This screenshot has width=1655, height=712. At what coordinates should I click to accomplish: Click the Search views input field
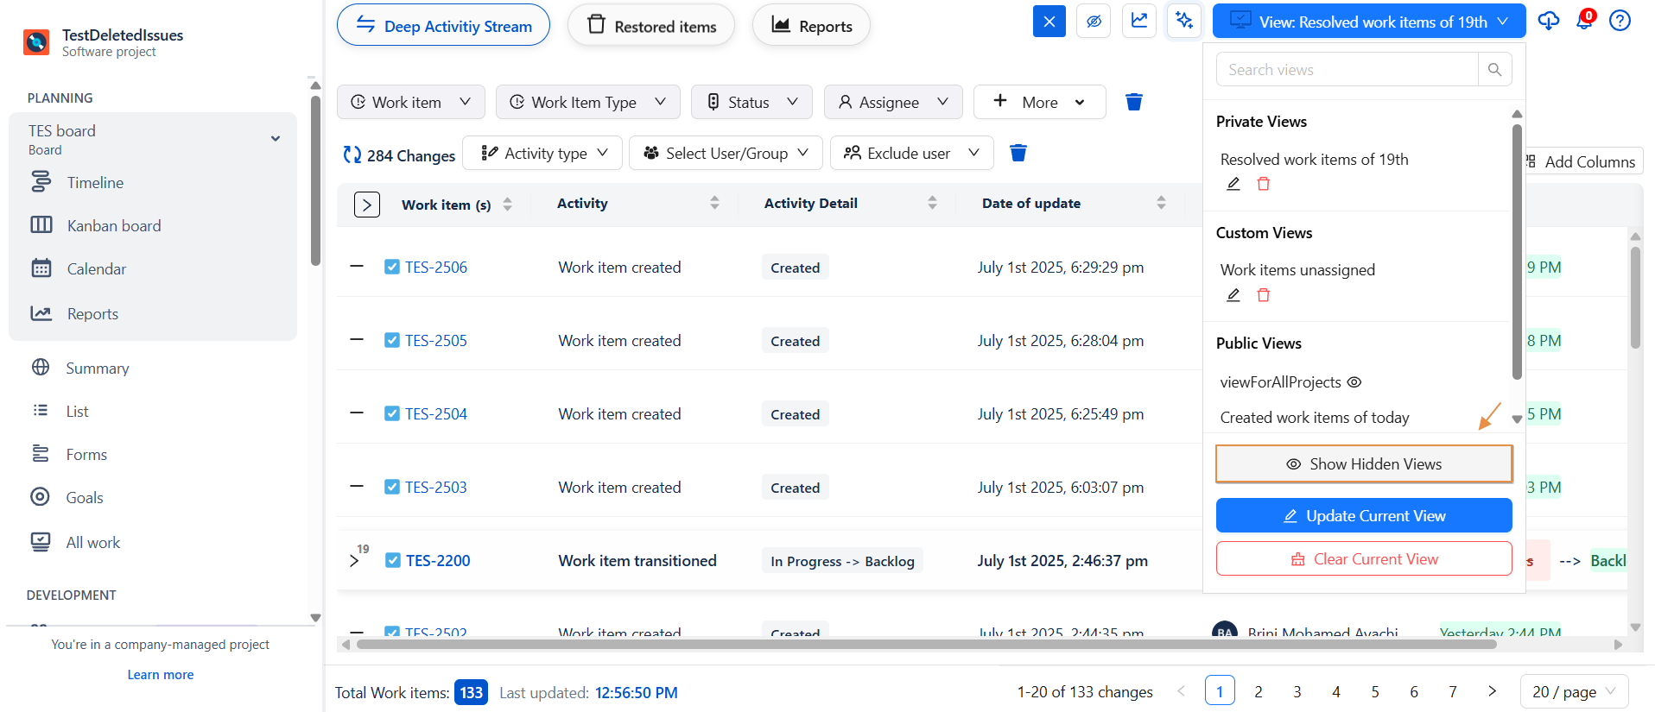(x=1347, y=69)
